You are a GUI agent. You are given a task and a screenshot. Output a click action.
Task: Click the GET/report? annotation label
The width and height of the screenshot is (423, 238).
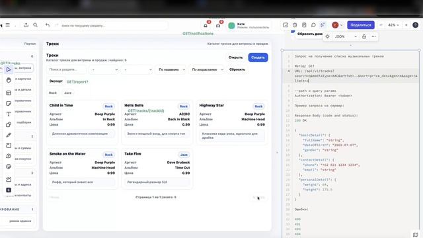77,82
